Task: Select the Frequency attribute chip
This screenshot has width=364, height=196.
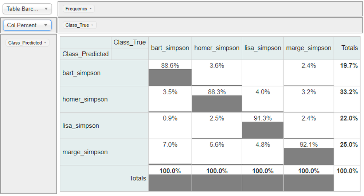Action: tap(79, 9)
